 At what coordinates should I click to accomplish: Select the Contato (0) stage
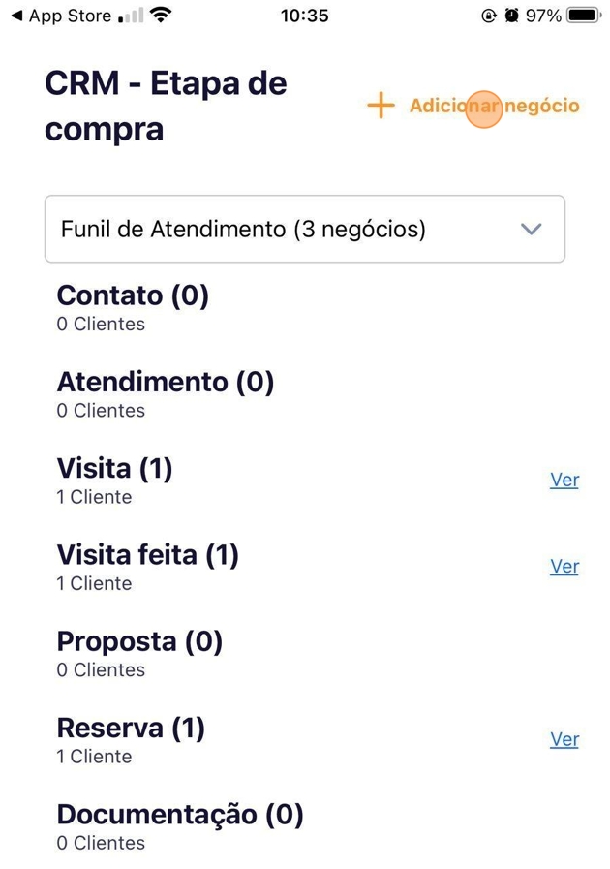[x=133, y=295]
